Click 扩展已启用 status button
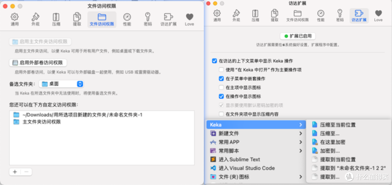 pos(298,36)
